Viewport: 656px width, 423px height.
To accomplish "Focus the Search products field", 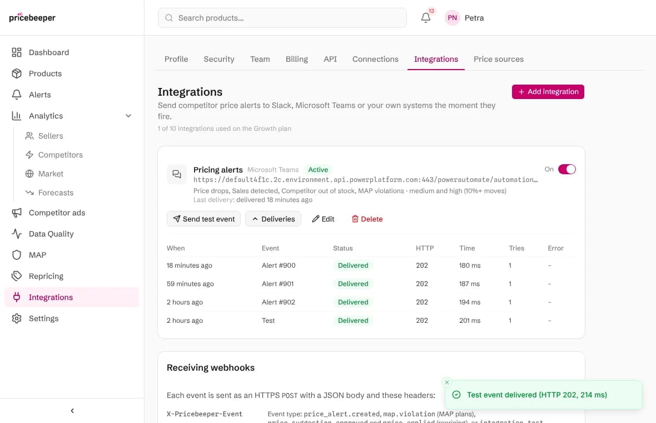I will (x=282, y=18).
